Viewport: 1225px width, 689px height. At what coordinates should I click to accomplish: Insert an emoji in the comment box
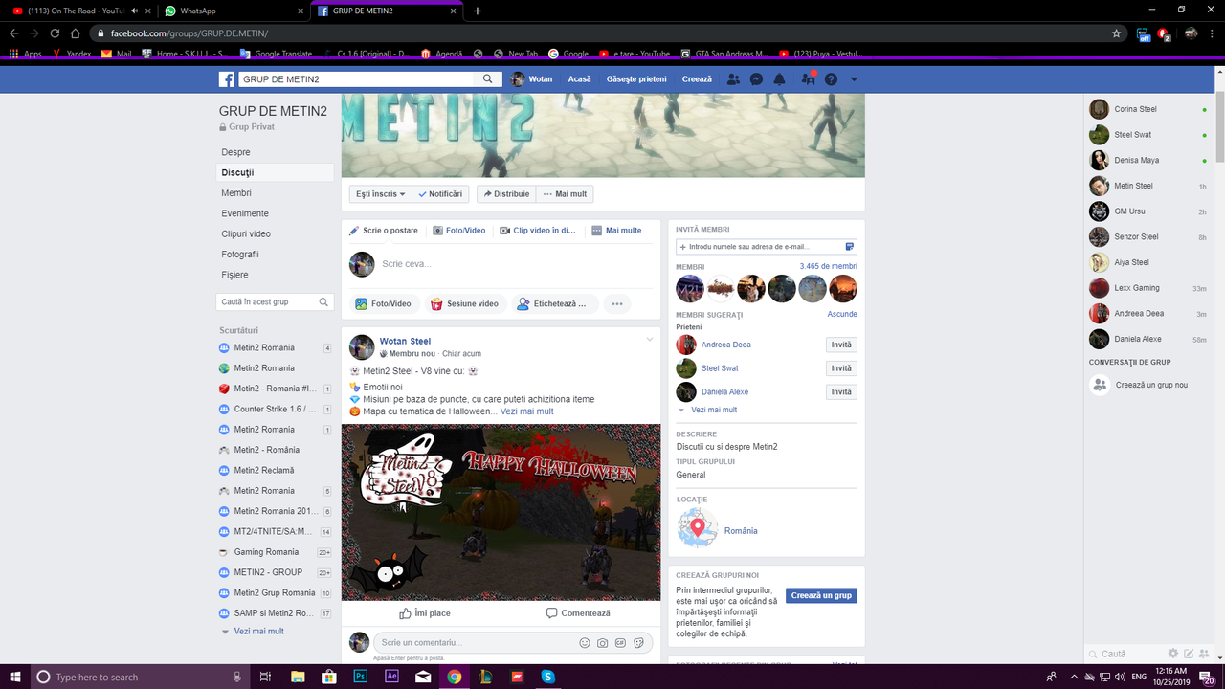(x=583, y=643)
